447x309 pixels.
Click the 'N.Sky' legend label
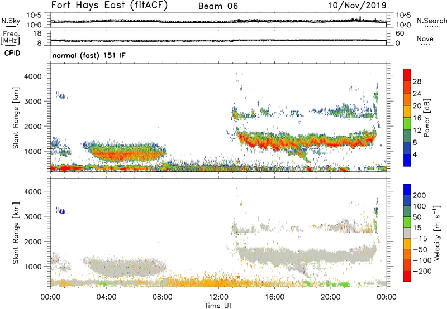pyautogui.click(x=11, y=21)
